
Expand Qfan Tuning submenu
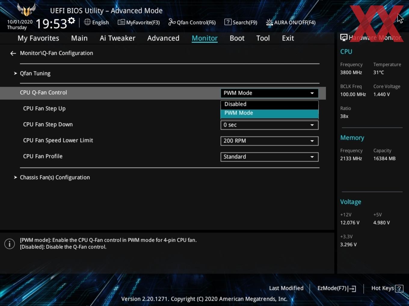(x=35, y=73)
